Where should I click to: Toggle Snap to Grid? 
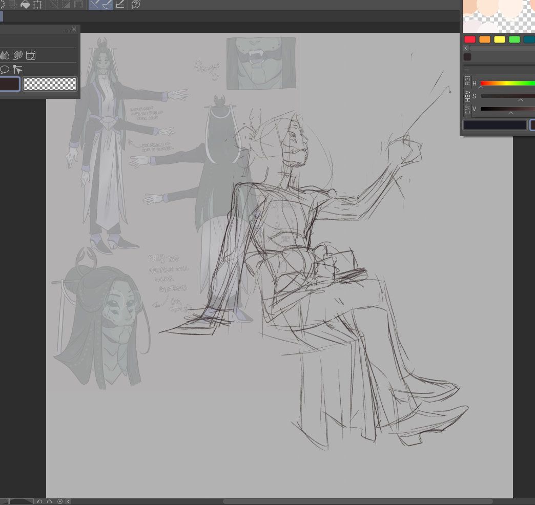[x=120, y=5]
